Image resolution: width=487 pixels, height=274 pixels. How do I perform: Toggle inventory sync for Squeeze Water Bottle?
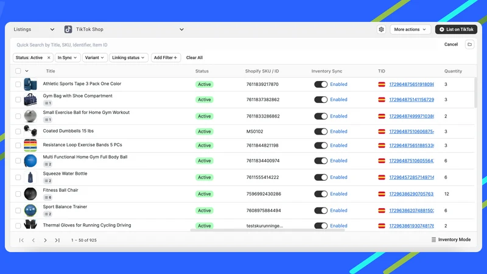point(321,177)
